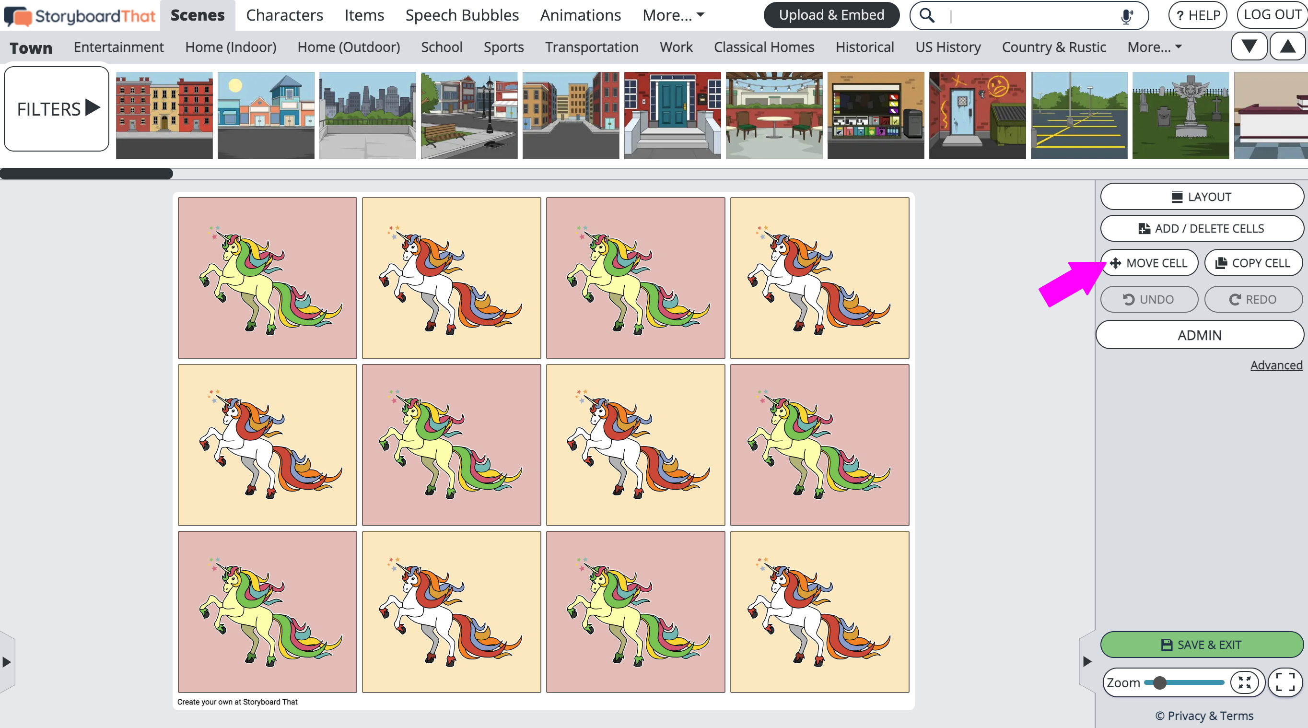Select the colorful townhouses scene thumbnail

[x=164, y=115]
